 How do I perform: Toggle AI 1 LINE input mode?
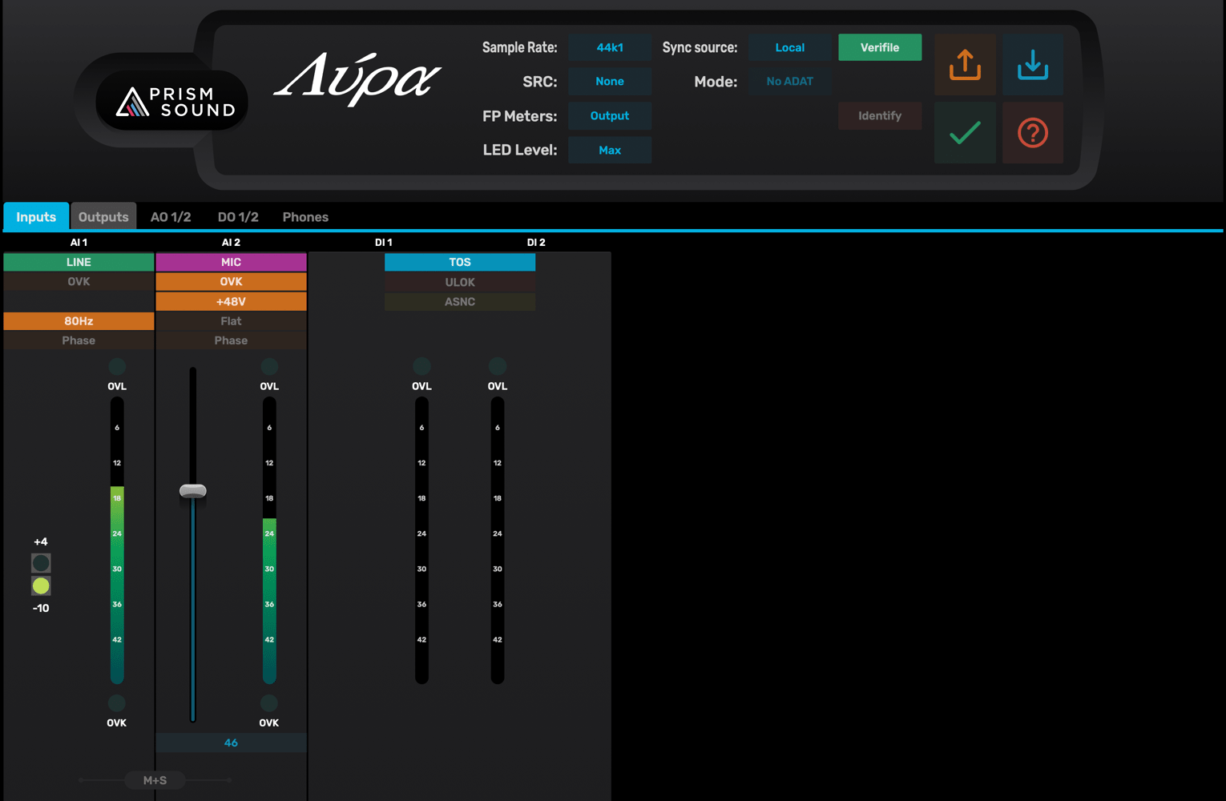79,262
